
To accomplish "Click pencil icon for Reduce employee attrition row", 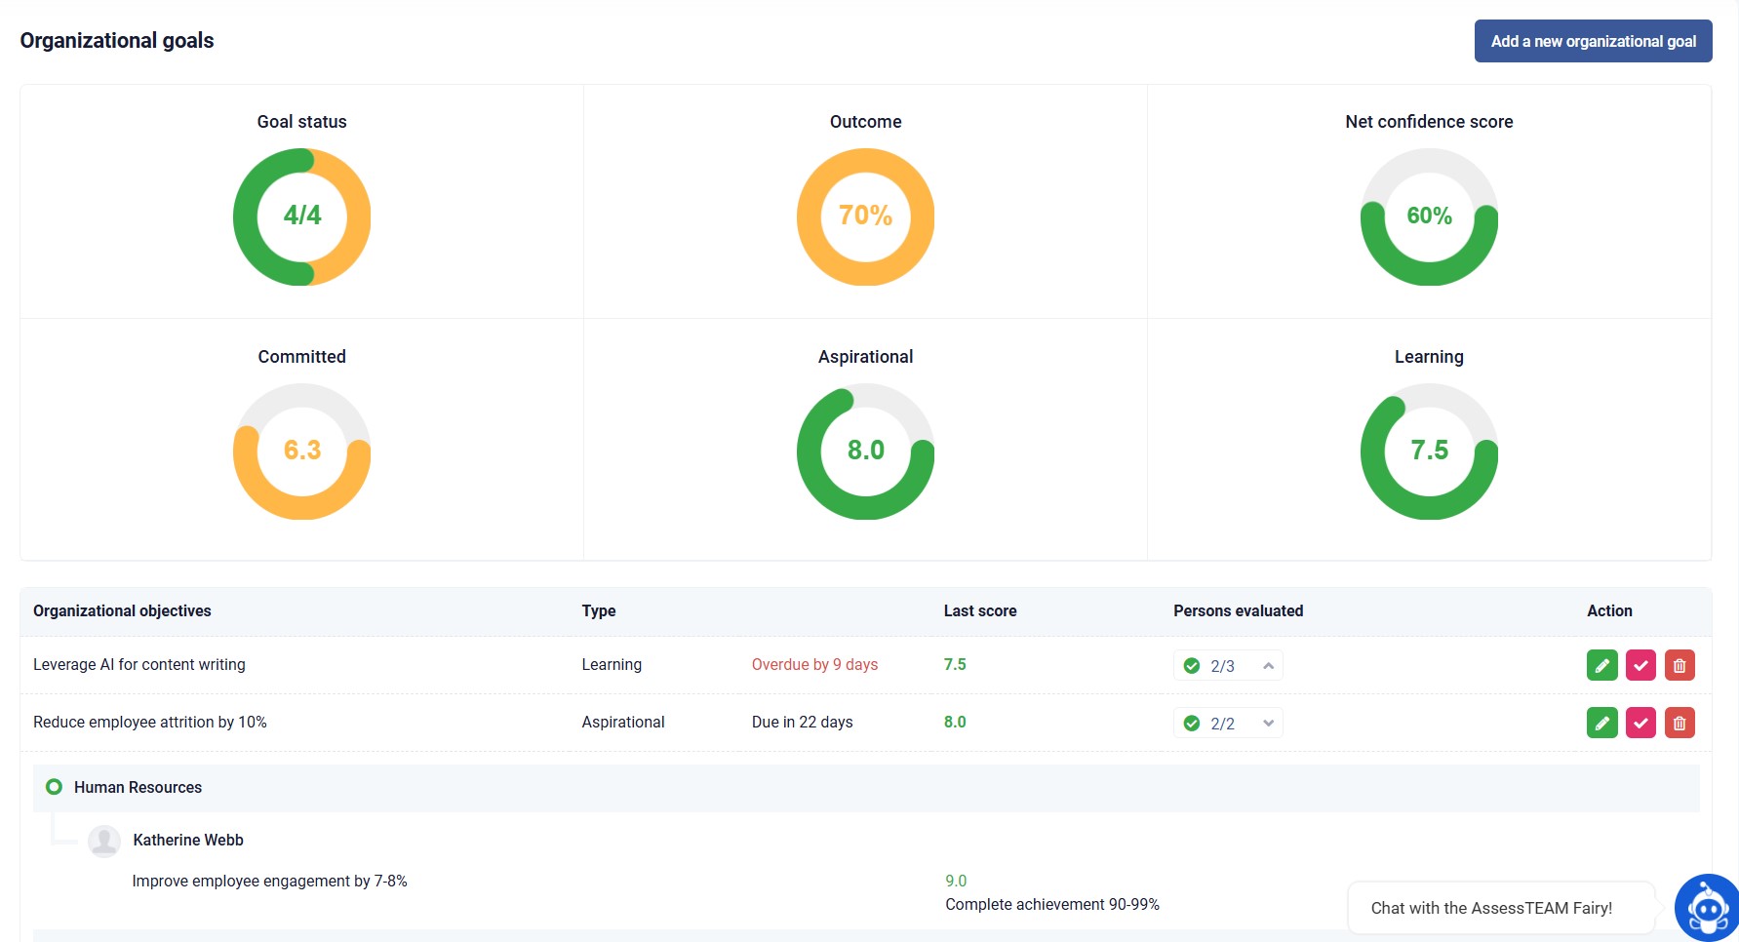I will (1601, 723).
